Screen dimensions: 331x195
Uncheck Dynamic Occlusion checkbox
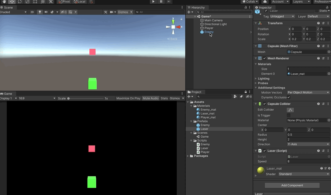pyautogui.click(x=289, y=97)
